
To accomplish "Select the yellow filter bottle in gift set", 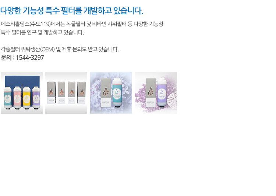I will pos(26,98).
